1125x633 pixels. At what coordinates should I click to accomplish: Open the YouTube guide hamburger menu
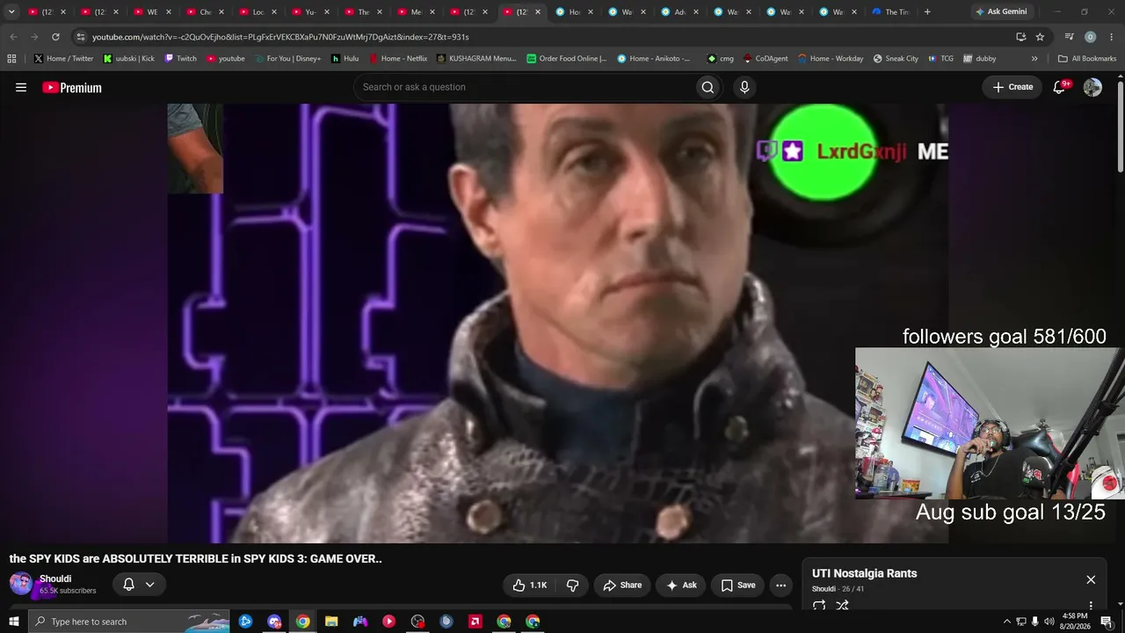click(x=21, y=87)
